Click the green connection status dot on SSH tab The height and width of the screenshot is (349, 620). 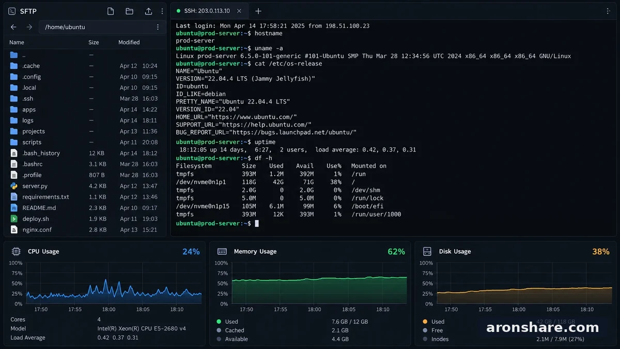pyautogui.click(x=179, y=11)
